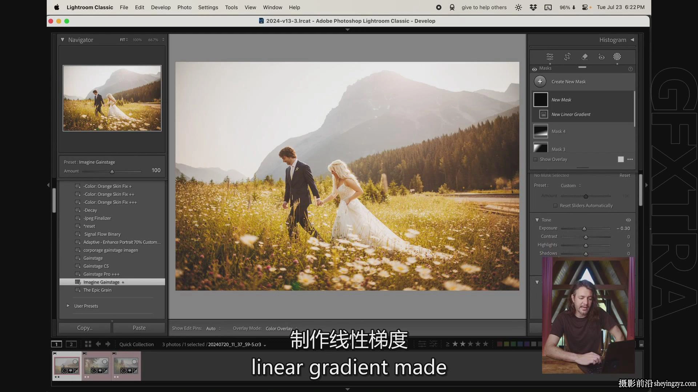The image size is (698, 392).
Task: Select second window display button 2
Action: pos(71,344)
